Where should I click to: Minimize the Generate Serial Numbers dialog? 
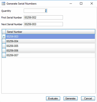coord(71,3)
